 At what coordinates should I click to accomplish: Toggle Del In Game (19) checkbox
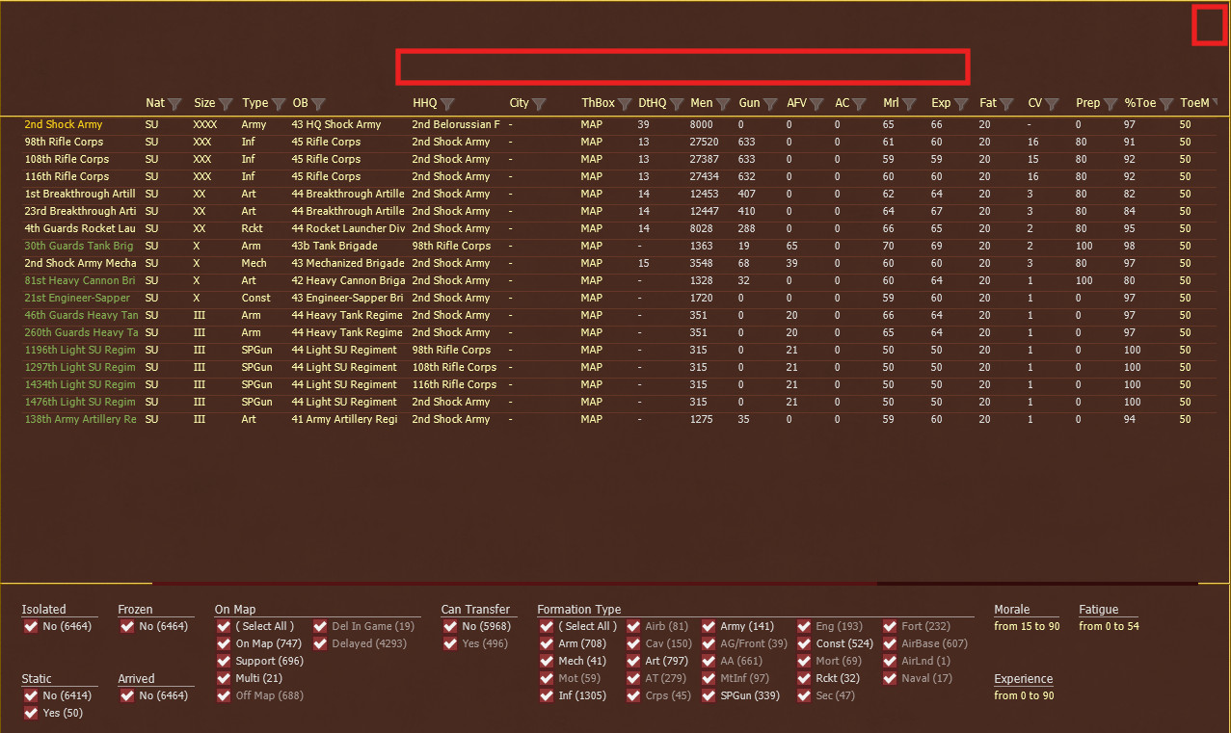[320, 626]
